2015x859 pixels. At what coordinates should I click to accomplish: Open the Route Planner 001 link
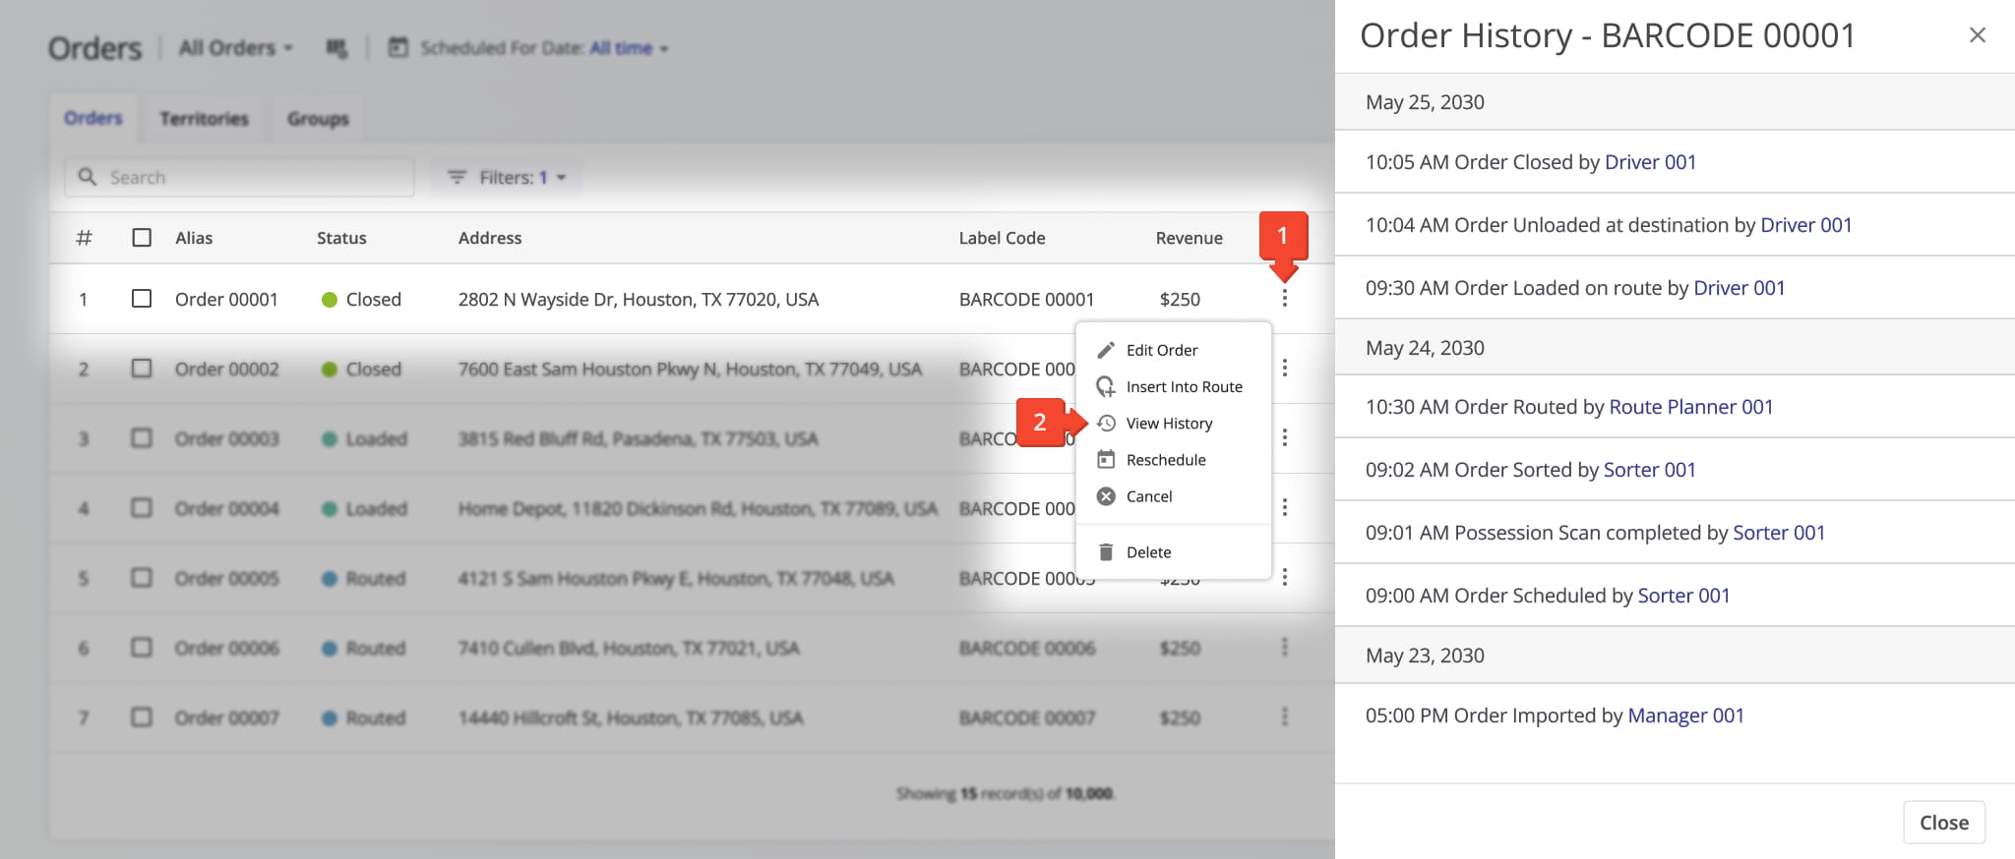(x=1690, y=407)
